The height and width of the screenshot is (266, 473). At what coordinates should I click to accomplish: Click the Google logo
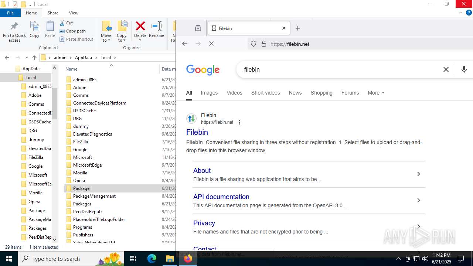(203, 69)
